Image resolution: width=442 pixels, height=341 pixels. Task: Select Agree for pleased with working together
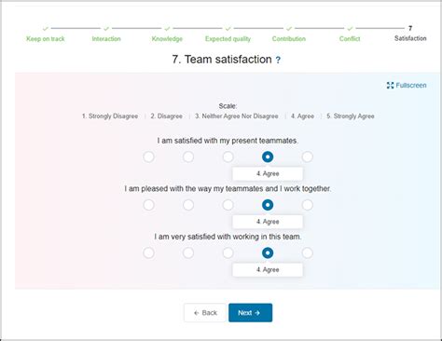(x=268, y=205)
